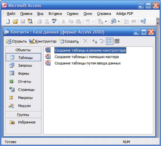Maximize the Контакти database window

(x=144, y=32)
